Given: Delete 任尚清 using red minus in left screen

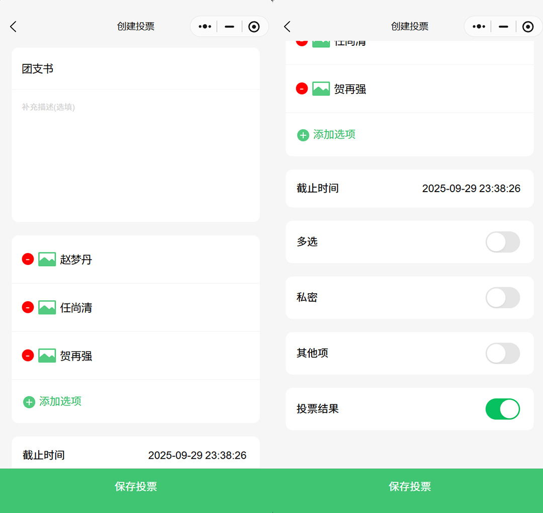Looking at the screenshot, I should (28, 307).
